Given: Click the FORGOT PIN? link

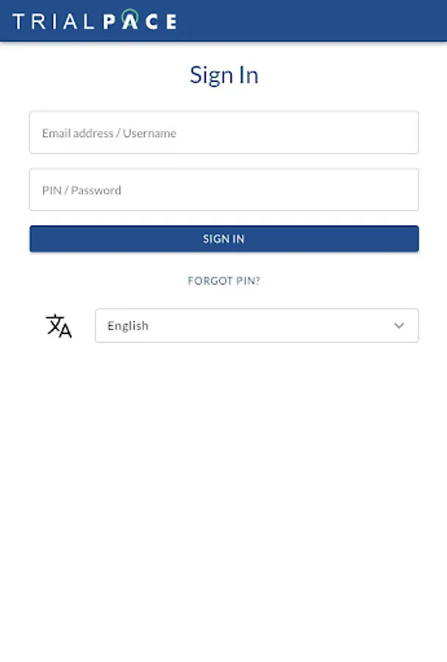Looking at the screenshot, I should tap(223, 280).
